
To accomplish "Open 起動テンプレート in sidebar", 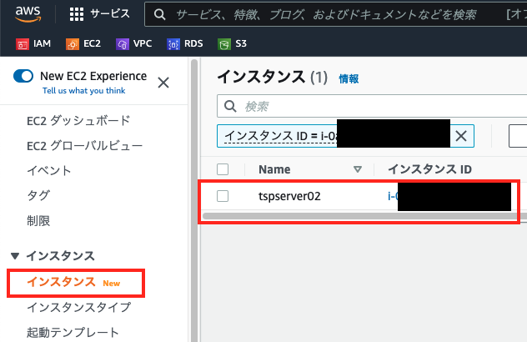I will 73,333.
